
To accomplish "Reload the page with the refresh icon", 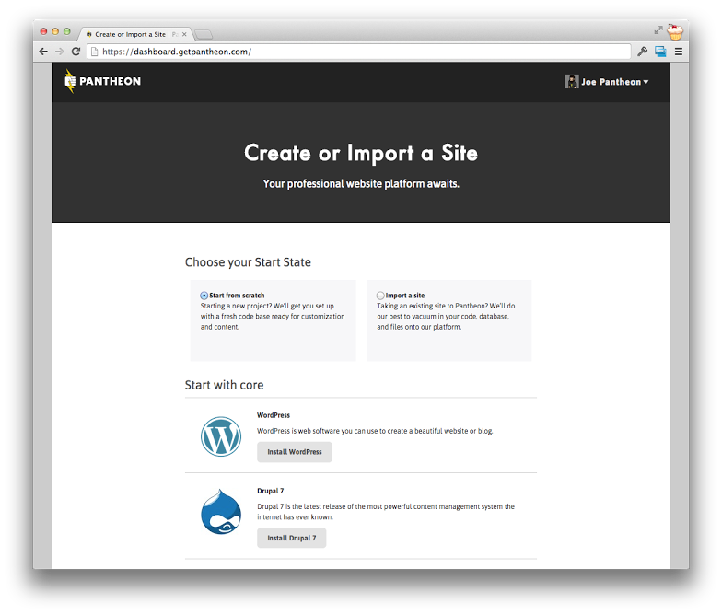I will (x=76, y=52).
